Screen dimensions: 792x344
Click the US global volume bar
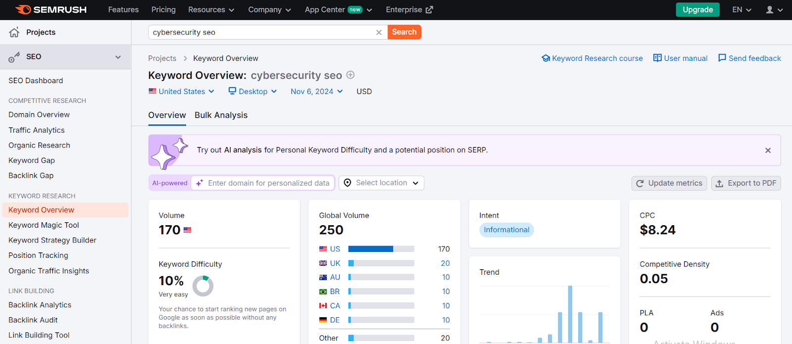pyautogui.click(x=381, y=249)
